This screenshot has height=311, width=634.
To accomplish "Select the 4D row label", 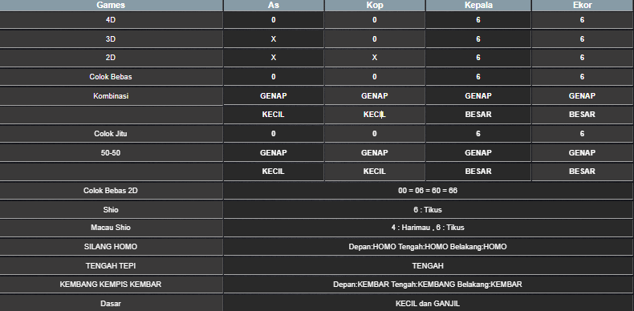I will 111,20.
